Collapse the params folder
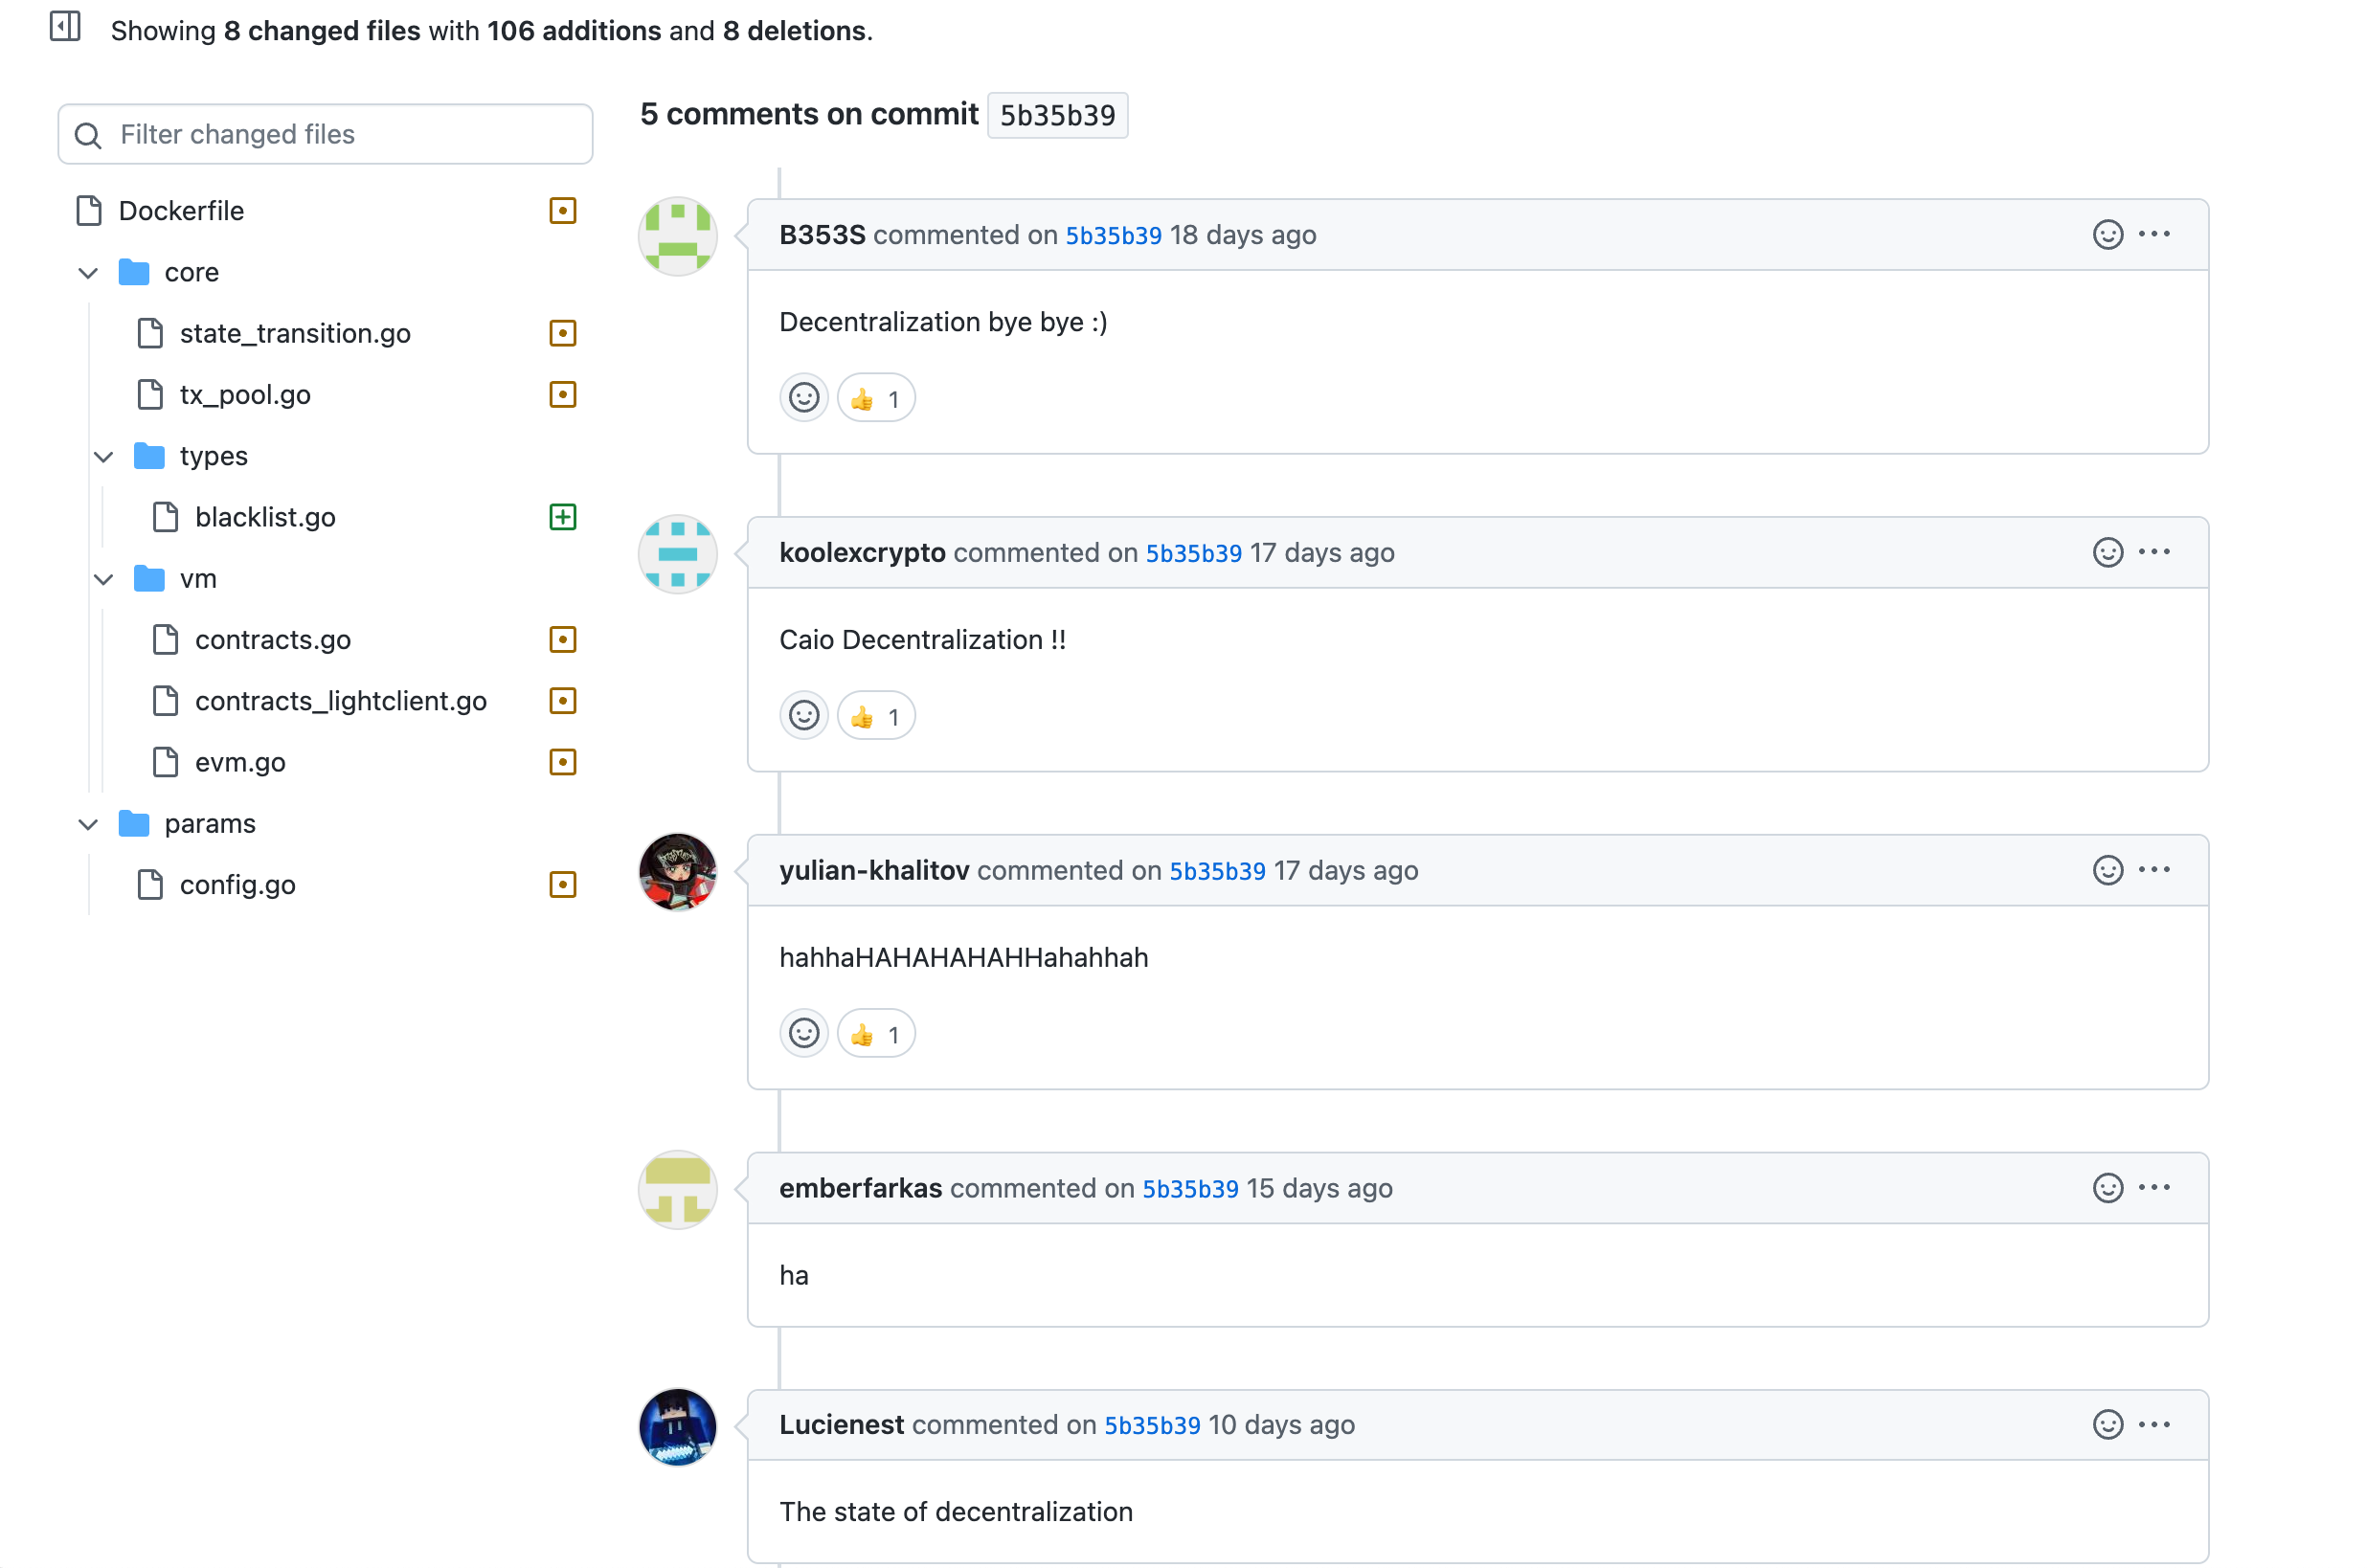Image resolution: width=2367 pixels, height=1568 pixels. pos(88,824)
